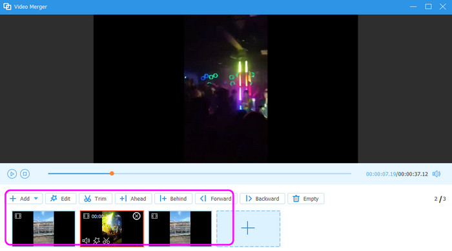Insert a clip with Ahead button
452x251 pixels.
pyautogui.click(x=133, y=199)
